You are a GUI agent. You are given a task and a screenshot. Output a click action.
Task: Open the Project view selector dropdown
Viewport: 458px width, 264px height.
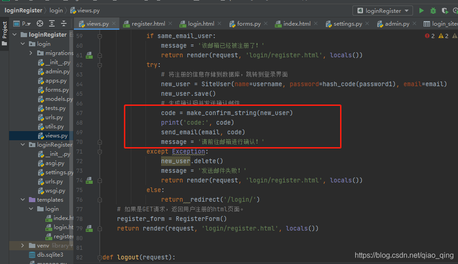(22, 24)
